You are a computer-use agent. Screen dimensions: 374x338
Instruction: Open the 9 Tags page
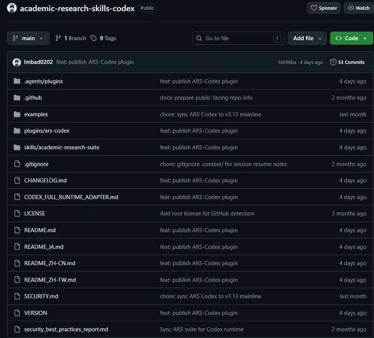(x=103, y=38)
